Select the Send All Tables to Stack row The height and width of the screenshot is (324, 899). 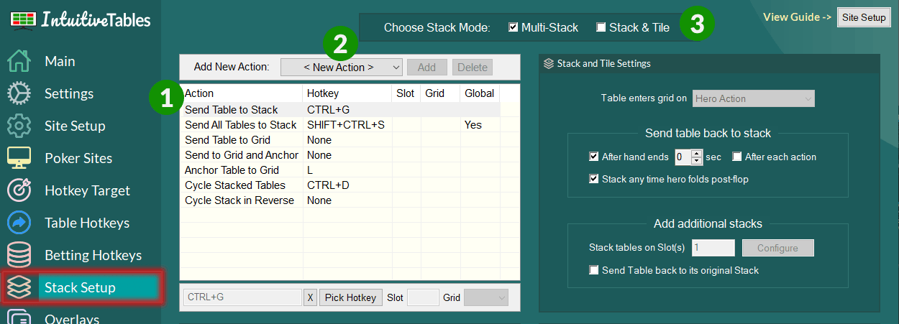click(x=240, y=125)
